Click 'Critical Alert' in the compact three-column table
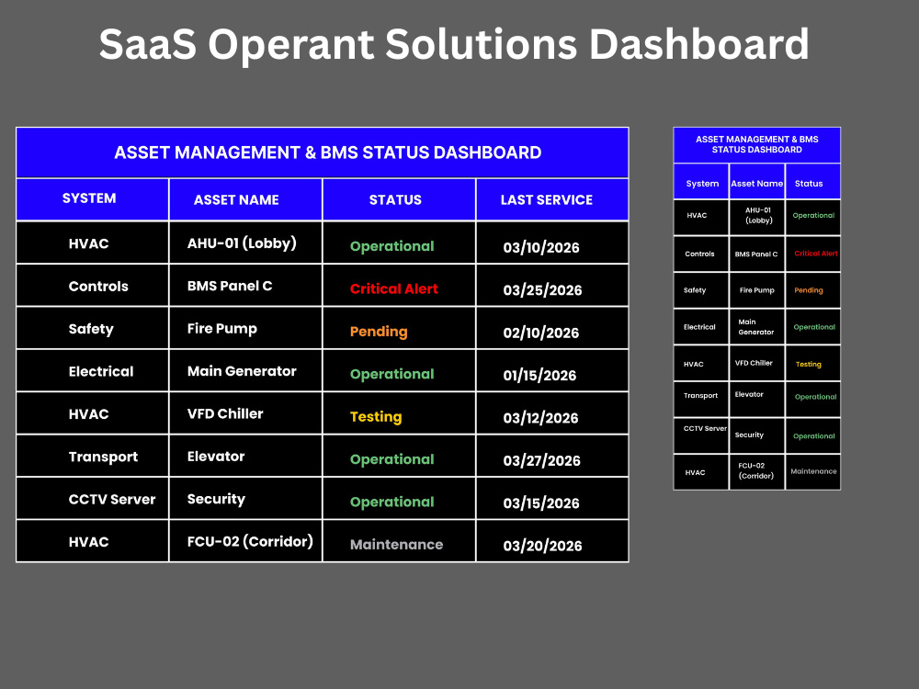The height and width of the screenshot is (689, 919). coord(815,254)
